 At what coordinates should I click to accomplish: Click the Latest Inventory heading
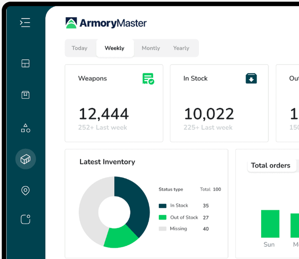click(107, 162)
